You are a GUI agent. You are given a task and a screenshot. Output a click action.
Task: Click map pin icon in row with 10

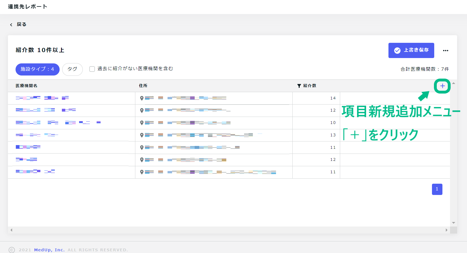point(142,123)
